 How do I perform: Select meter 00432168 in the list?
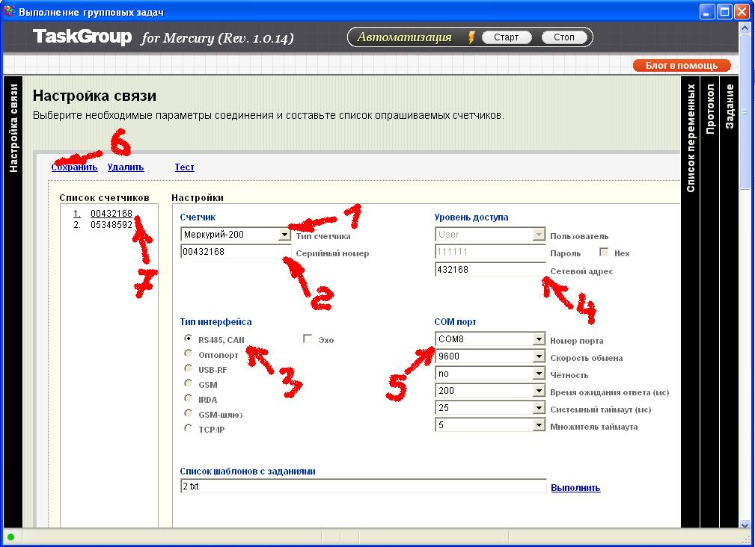pyautogui.click(x=111, y=214)
